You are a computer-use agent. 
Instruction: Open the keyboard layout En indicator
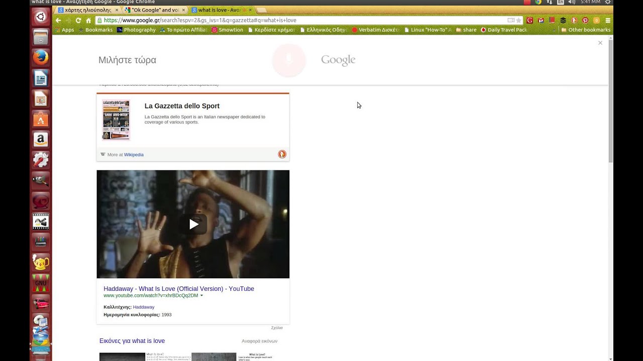click(x=561, y=3)
